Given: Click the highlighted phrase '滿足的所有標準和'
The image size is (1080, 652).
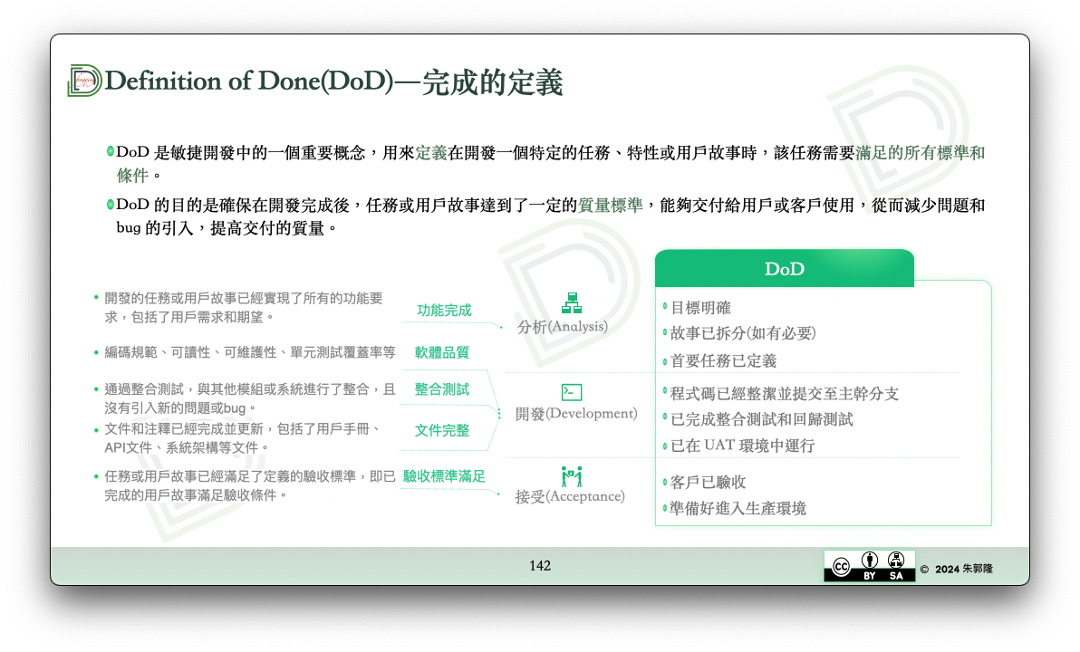Looking at the screenshot, I should pyautogui.click(x=921, y=153).
